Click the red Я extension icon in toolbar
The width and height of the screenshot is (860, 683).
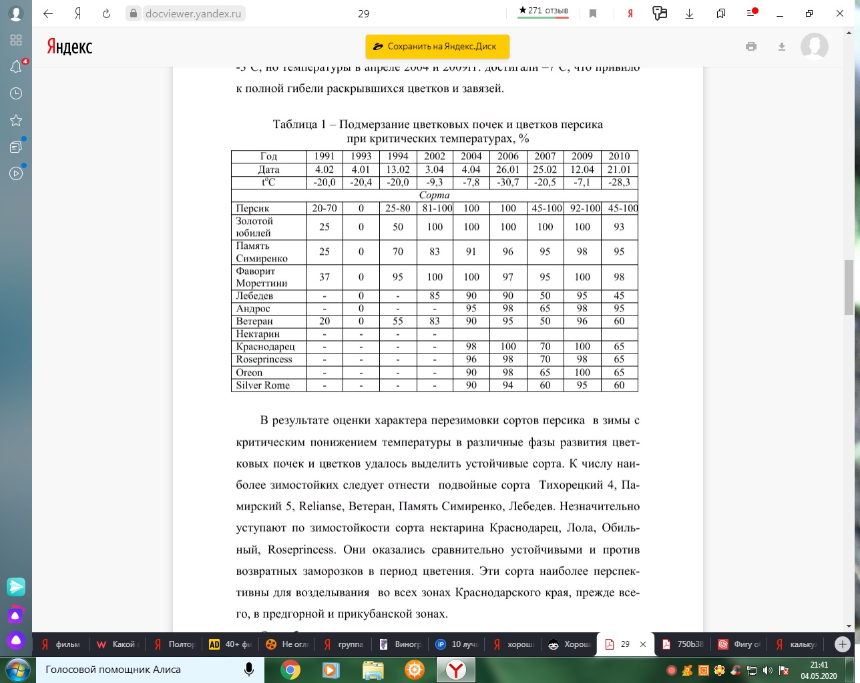[630, 13]
